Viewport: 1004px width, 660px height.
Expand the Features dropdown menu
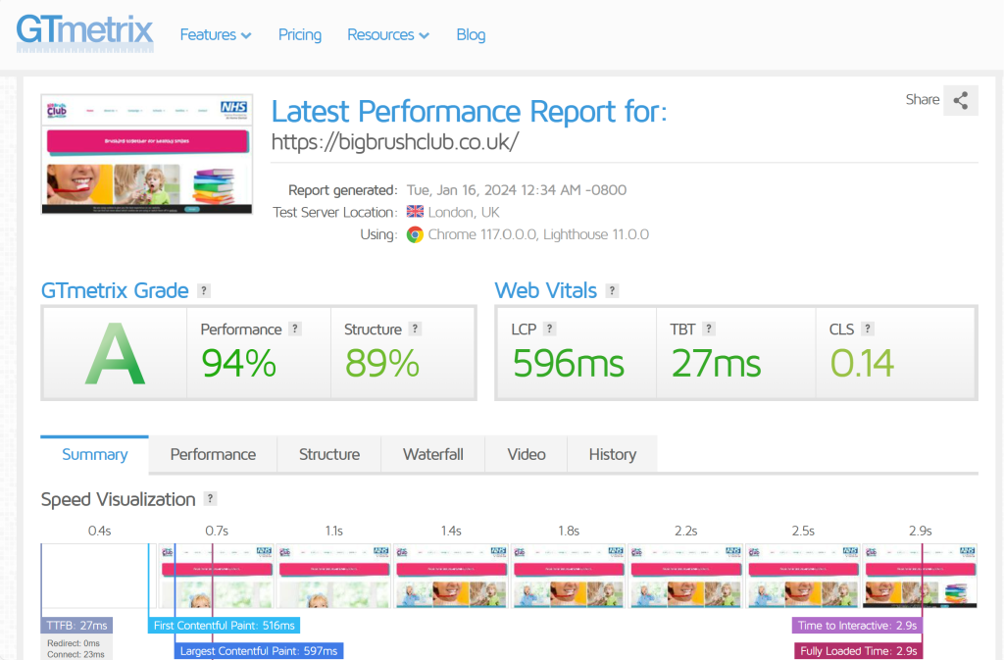(x=216, y=34)
